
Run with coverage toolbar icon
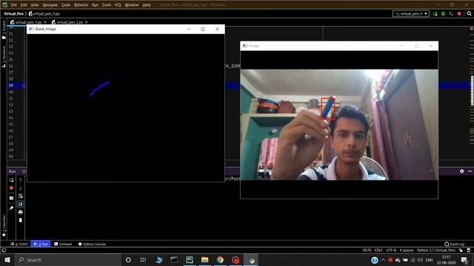pos(451,13)
